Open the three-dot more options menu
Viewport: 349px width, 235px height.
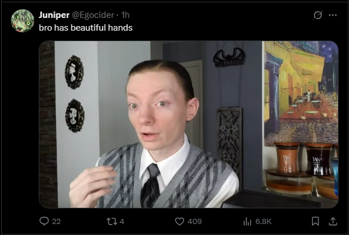tap(333, 15)
